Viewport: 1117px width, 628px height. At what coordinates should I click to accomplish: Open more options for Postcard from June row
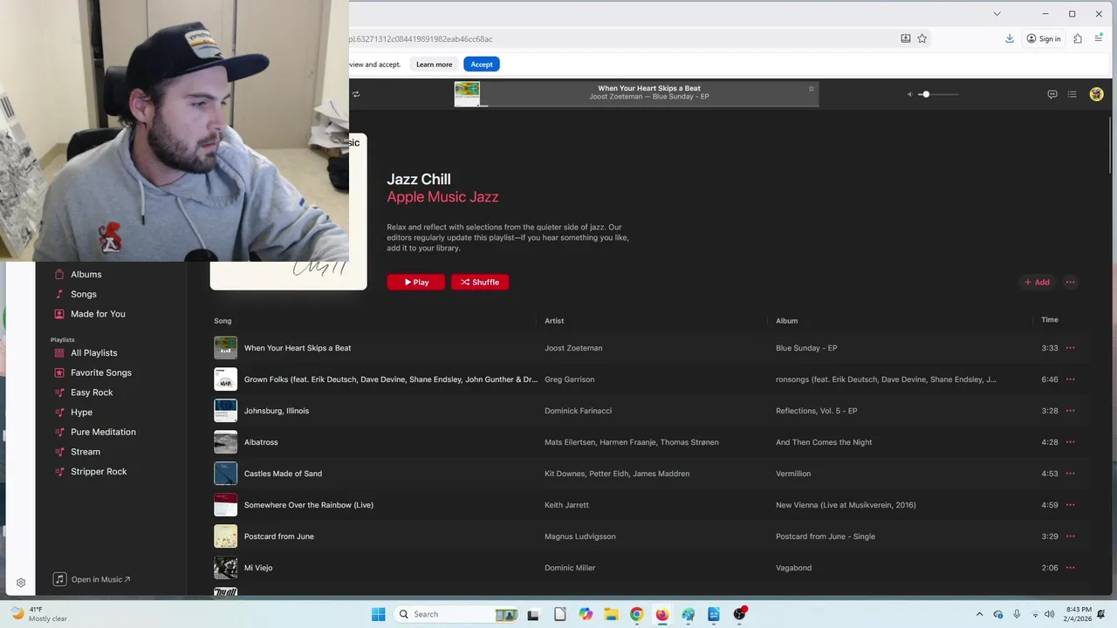coord(1071,536)
